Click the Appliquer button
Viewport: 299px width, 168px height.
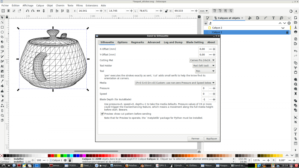211,139
